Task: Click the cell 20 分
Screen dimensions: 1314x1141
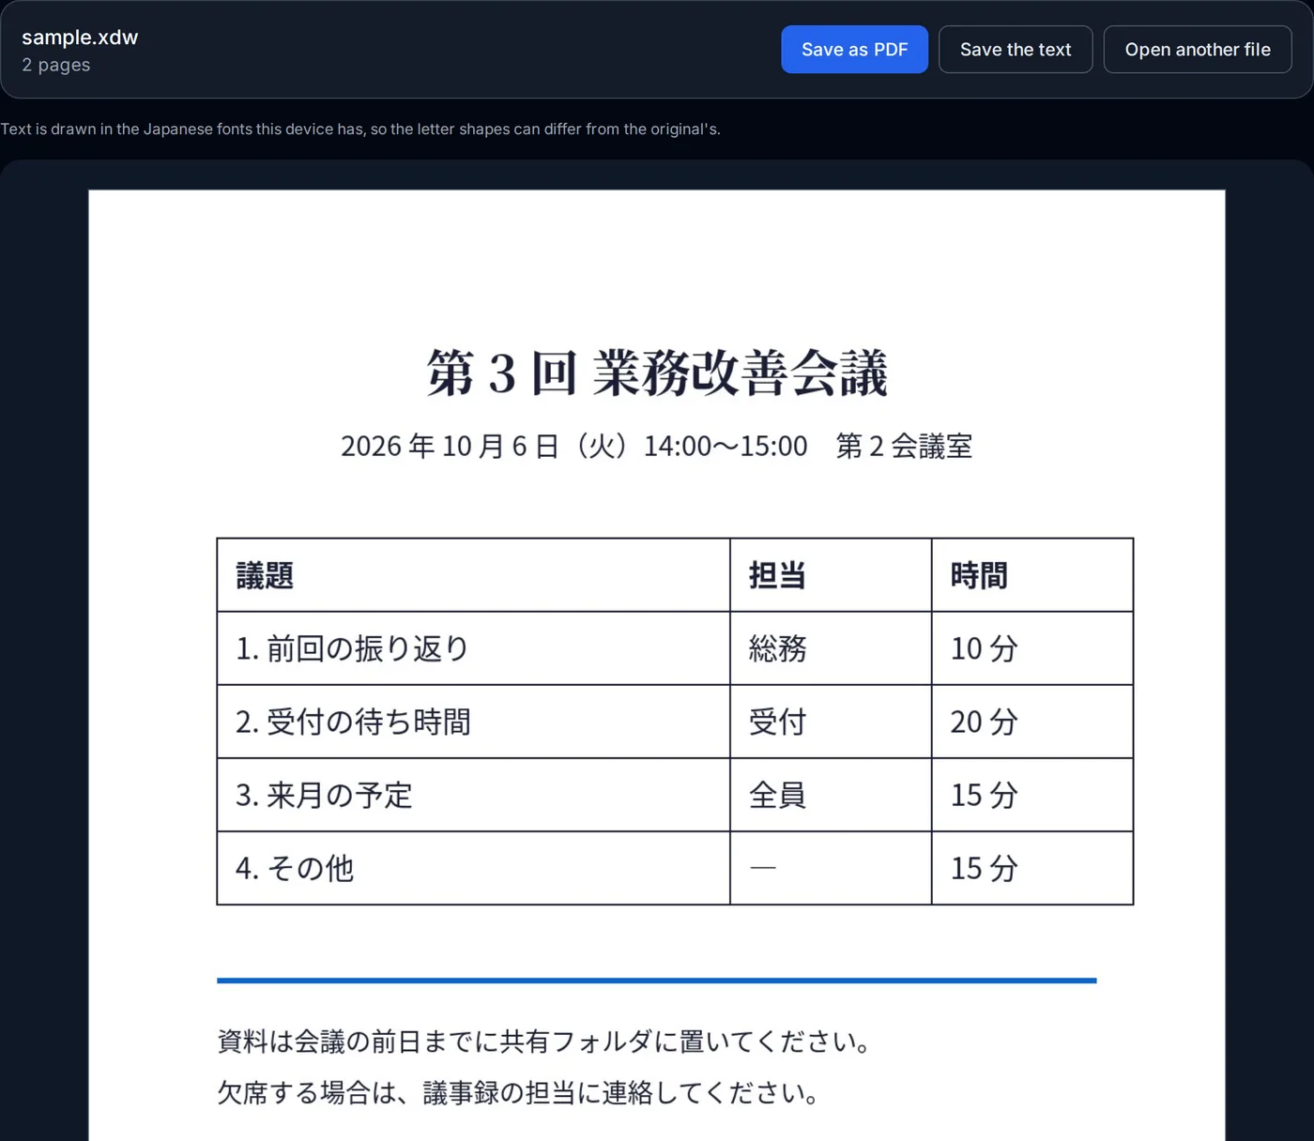Action: click(x=1032, y=722)
